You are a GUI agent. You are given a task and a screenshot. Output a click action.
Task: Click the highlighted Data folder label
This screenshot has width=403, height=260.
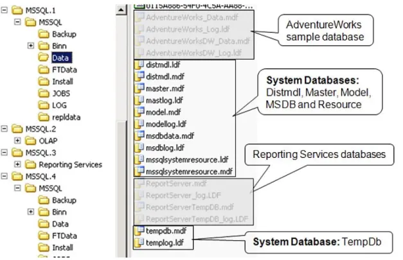[x=62, y=58]
